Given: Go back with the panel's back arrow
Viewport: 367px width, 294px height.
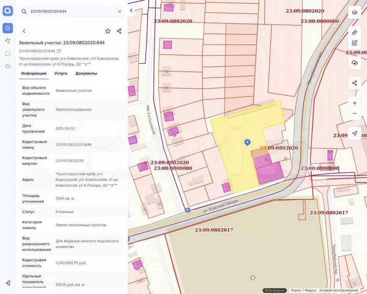Looking at the screenshot, I should (24, 31).
